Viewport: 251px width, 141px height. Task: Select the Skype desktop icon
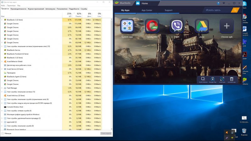coord(244,4)
